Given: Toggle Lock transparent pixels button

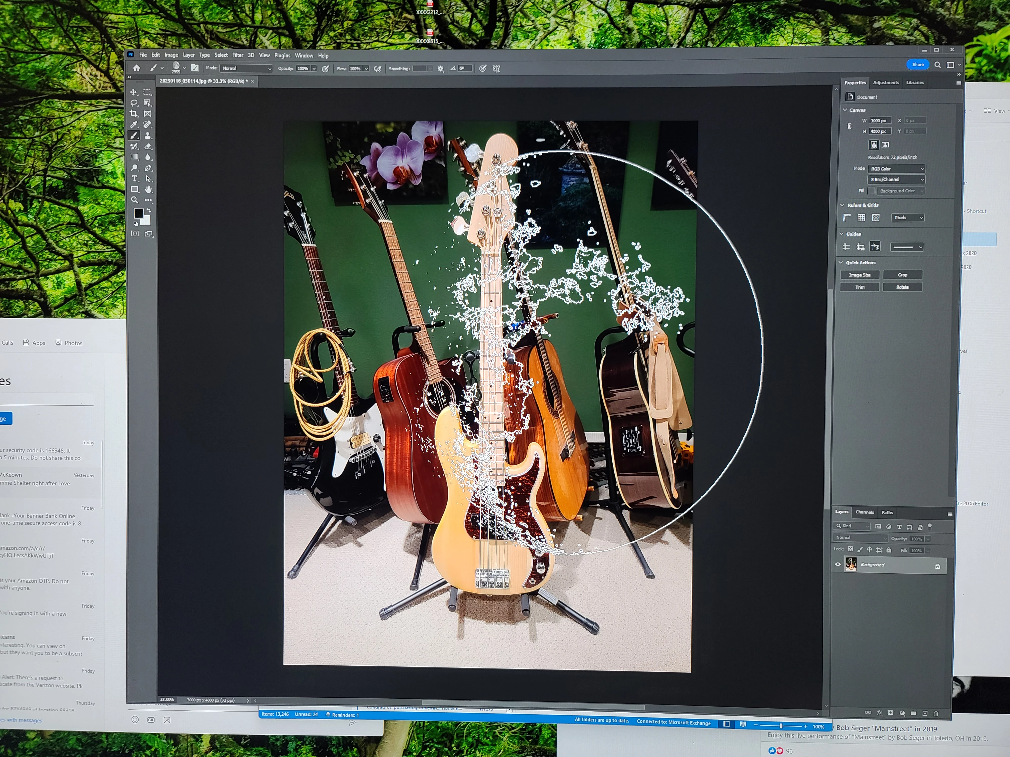Looking at the screenshot, I should (850, 549).
